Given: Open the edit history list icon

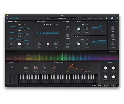Looking at the screenshot, I should tap(107, 86).
